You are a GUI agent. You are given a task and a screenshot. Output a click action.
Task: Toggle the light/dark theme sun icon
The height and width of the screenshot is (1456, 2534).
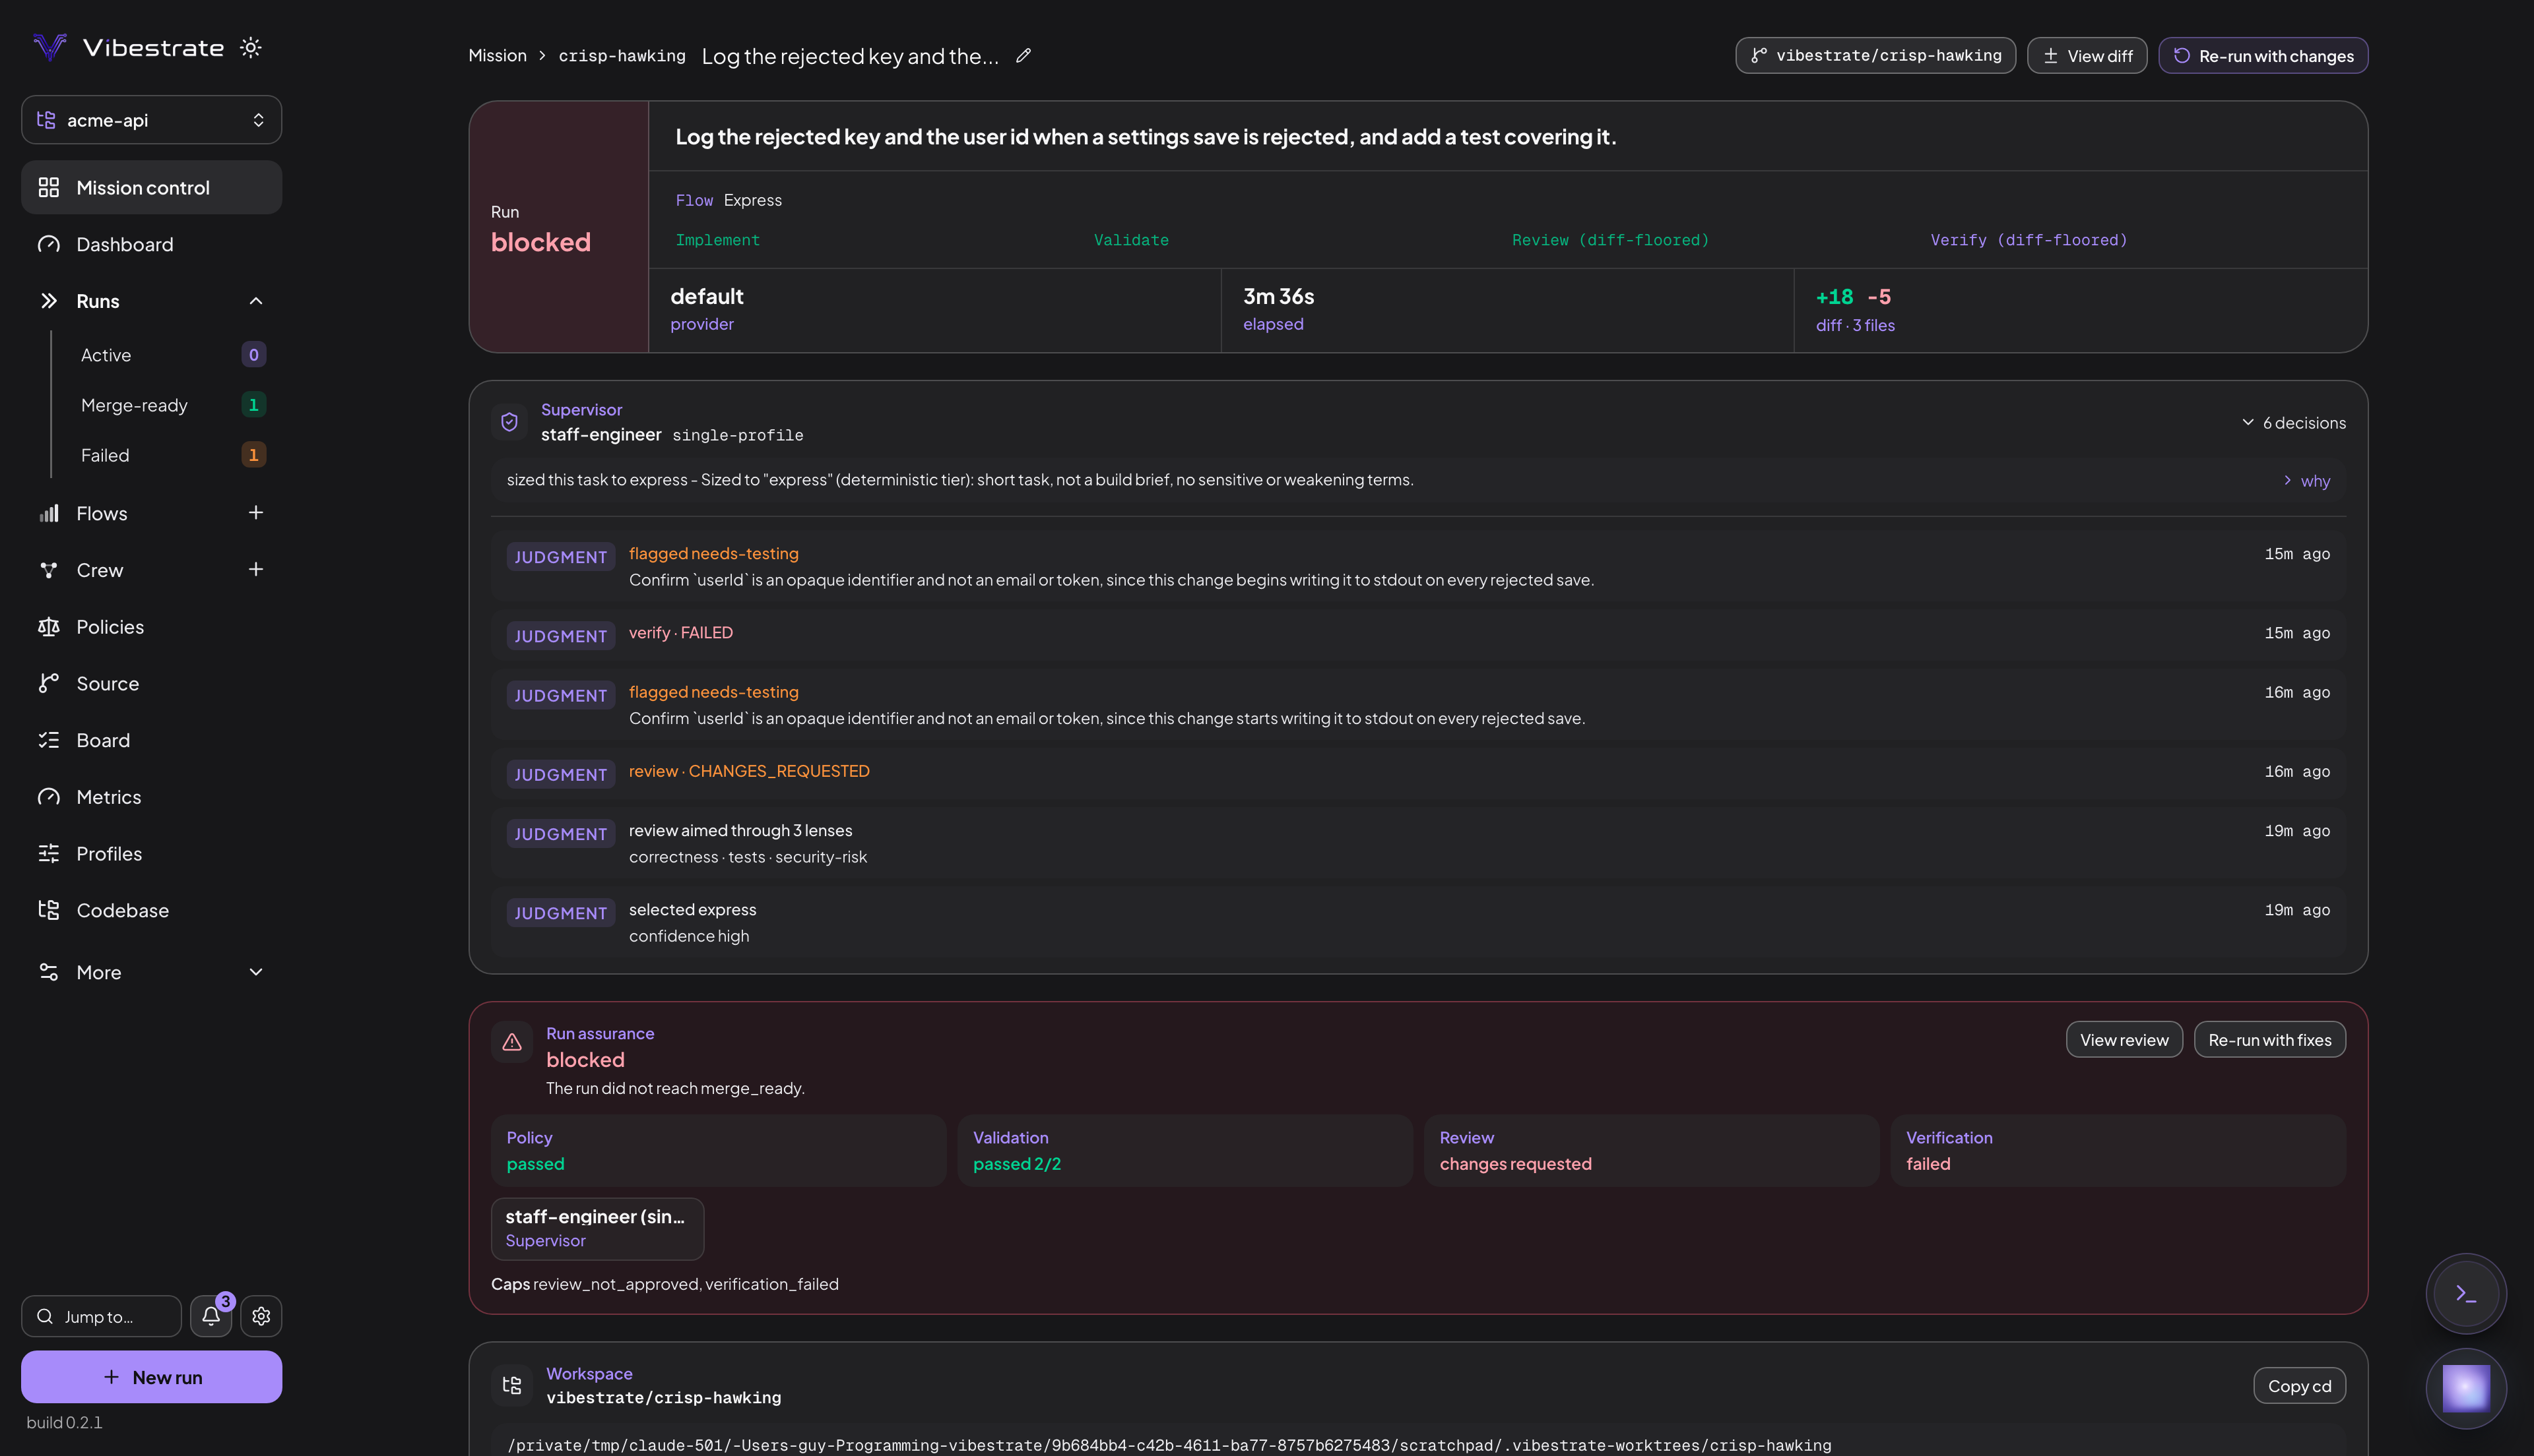(250, 47)
